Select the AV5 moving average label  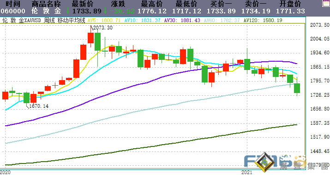[x=104, y=20]
